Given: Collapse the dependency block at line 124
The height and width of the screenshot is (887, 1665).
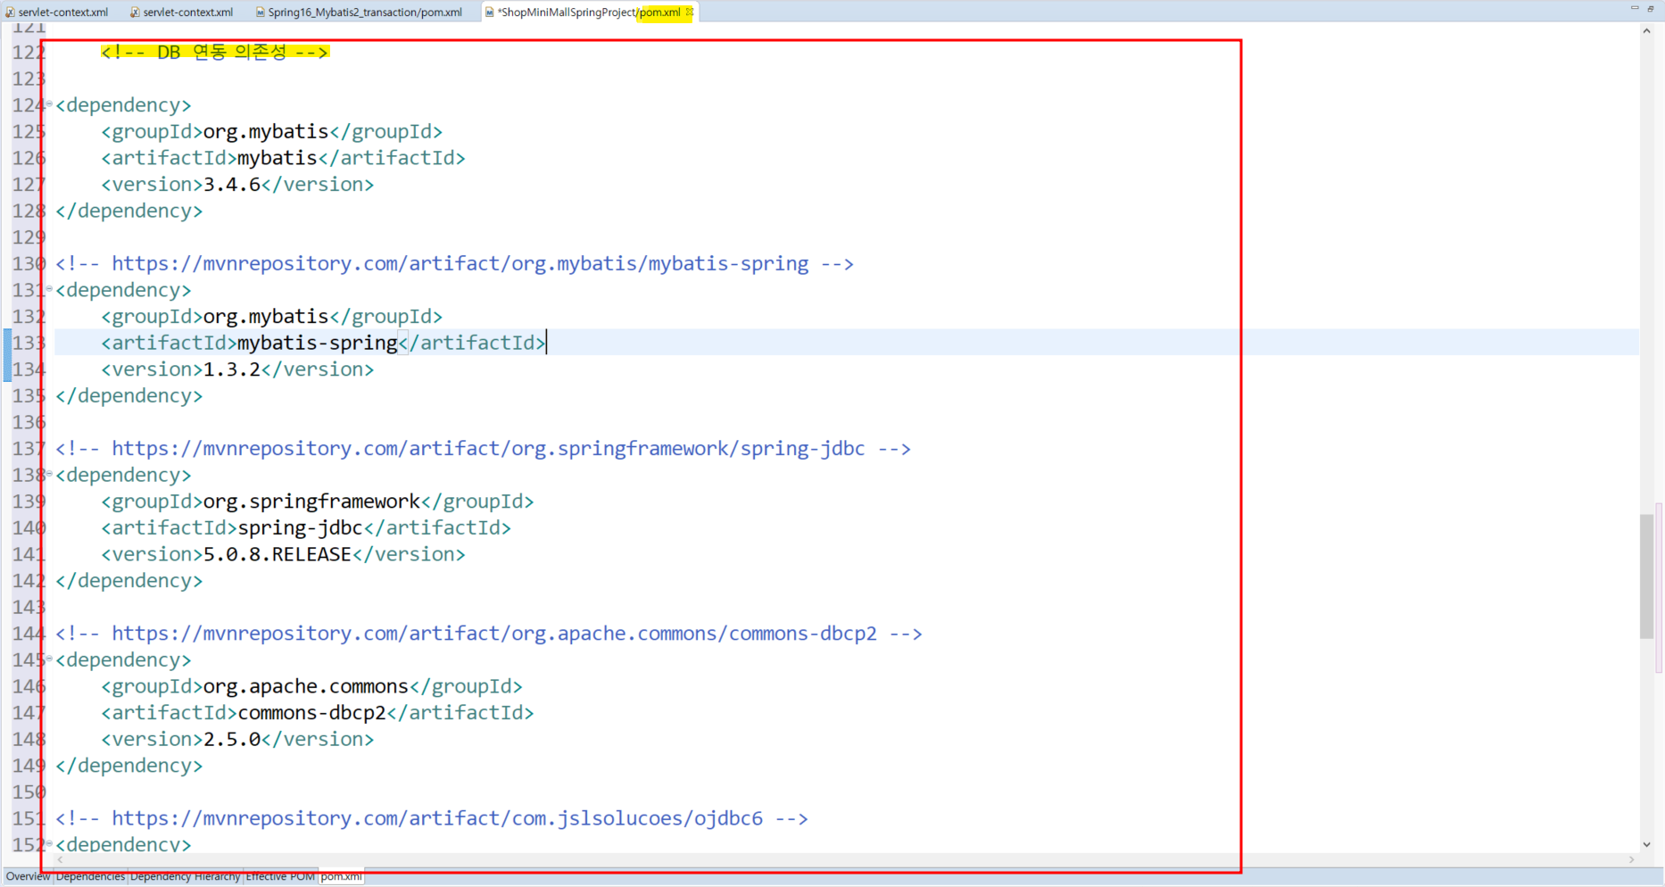Looking at the screenshot, I should coord(49,104).
